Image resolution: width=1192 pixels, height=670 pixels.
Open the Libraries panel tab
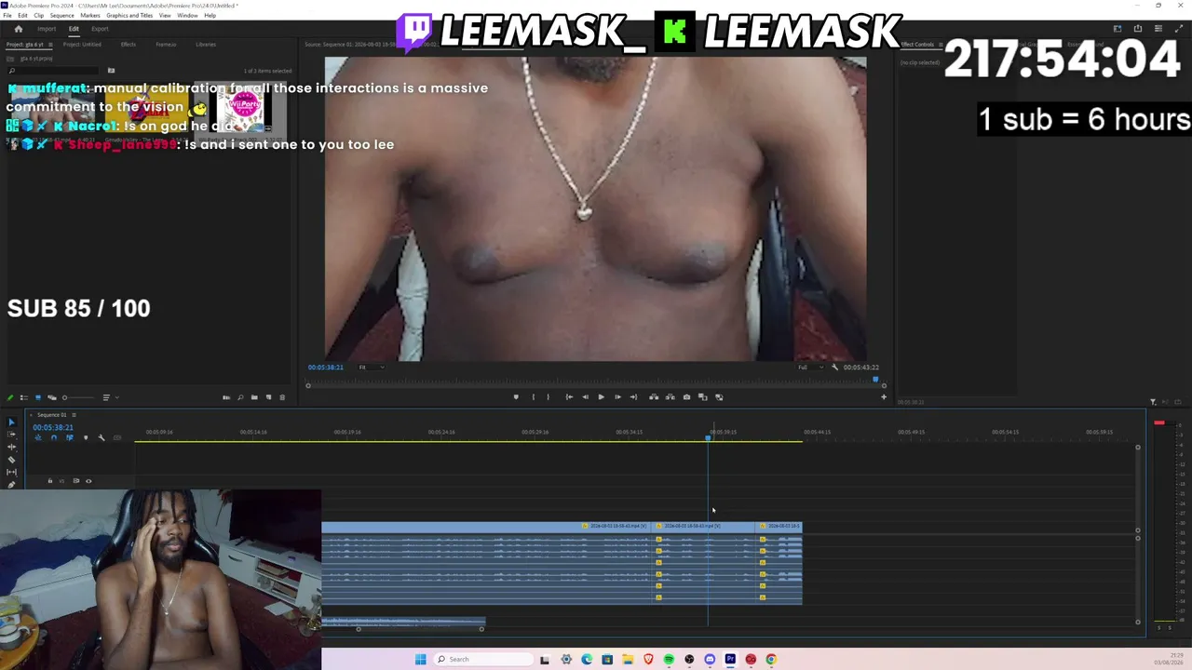(206, 45)
